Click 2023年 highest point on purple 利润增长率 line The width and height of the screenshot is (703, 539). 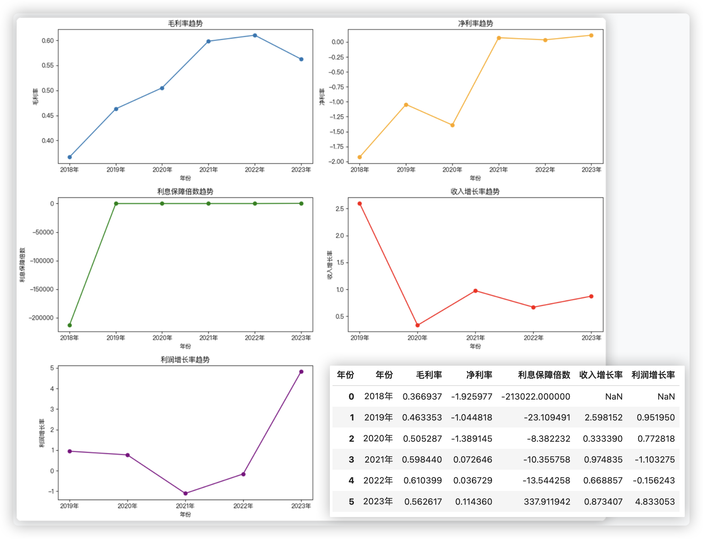coord(301,372)
